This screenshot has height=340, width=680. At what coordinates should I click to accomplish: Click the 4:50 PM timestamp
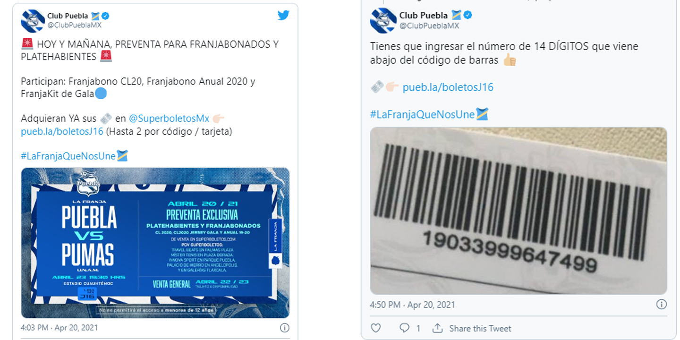[x=413, y=305]
